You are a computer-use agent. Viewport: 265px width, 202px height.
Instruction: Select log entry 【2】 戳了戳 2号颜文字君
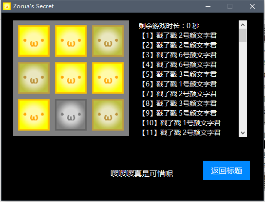pyautogui.click(x=179, y=45)
